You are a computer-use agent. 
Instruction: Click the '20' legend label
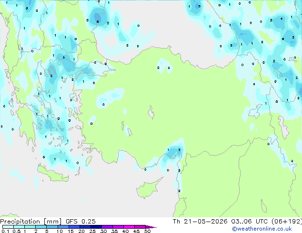(81, 231)
